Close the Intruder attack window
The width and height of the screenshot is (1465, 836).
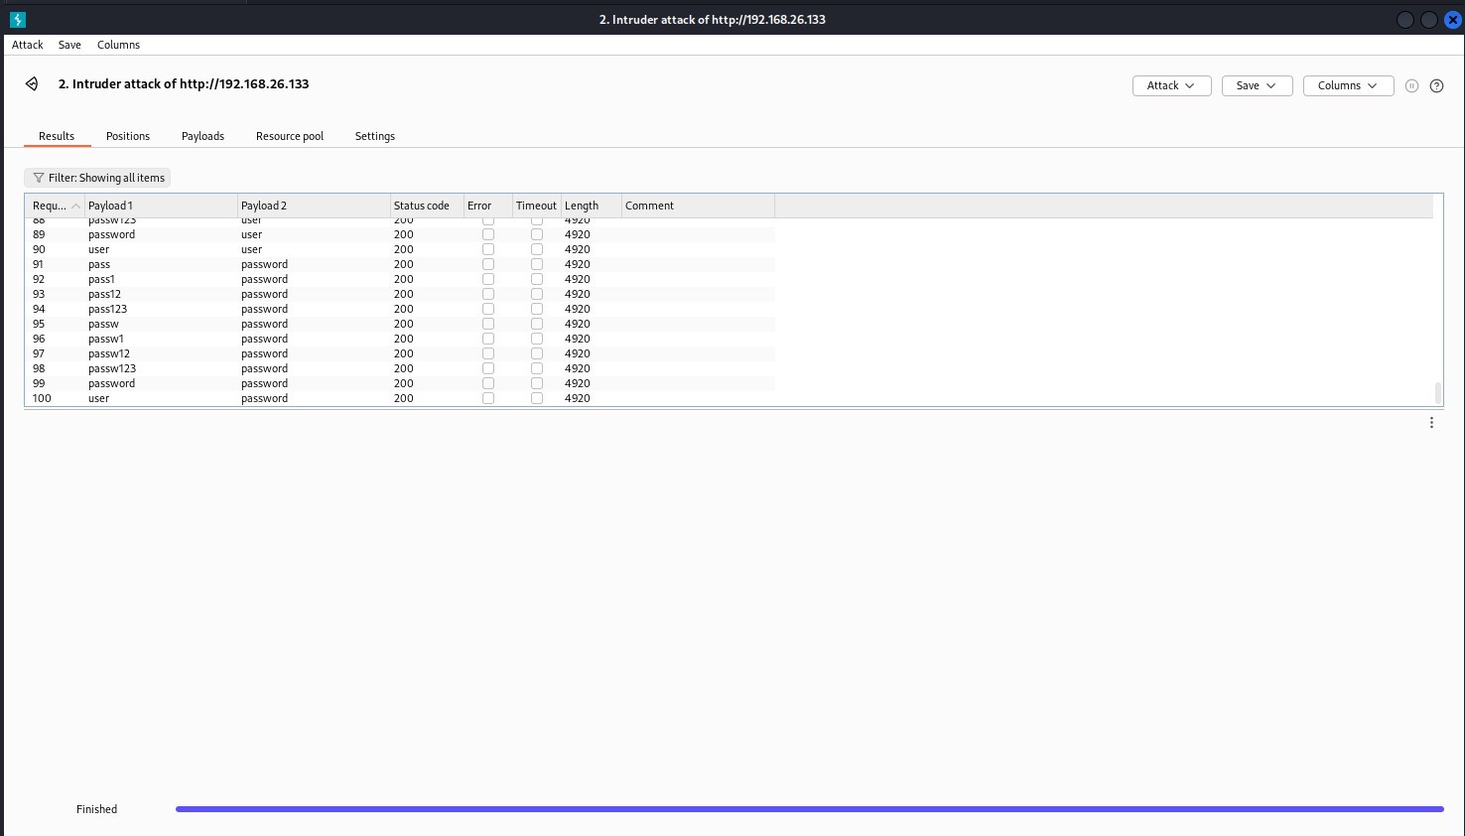(x=1452, y=20)
